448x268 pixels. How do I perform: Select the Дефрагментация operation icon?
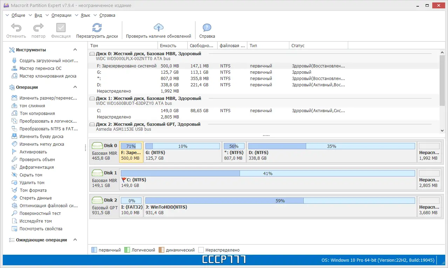35,167
